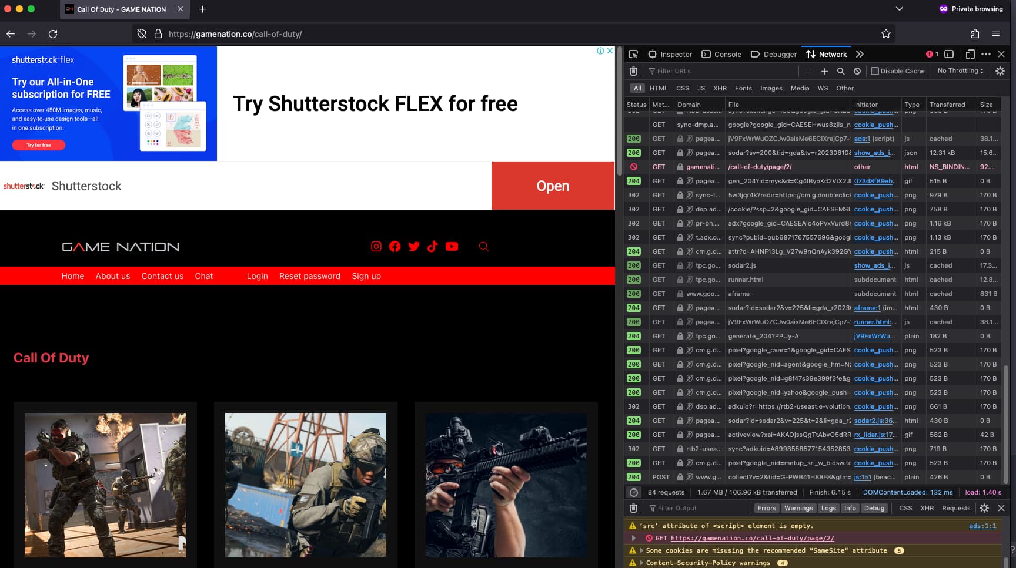1016x568 pixels.
Task: Open network settings gear
Action: click(x=1000, y=71)
